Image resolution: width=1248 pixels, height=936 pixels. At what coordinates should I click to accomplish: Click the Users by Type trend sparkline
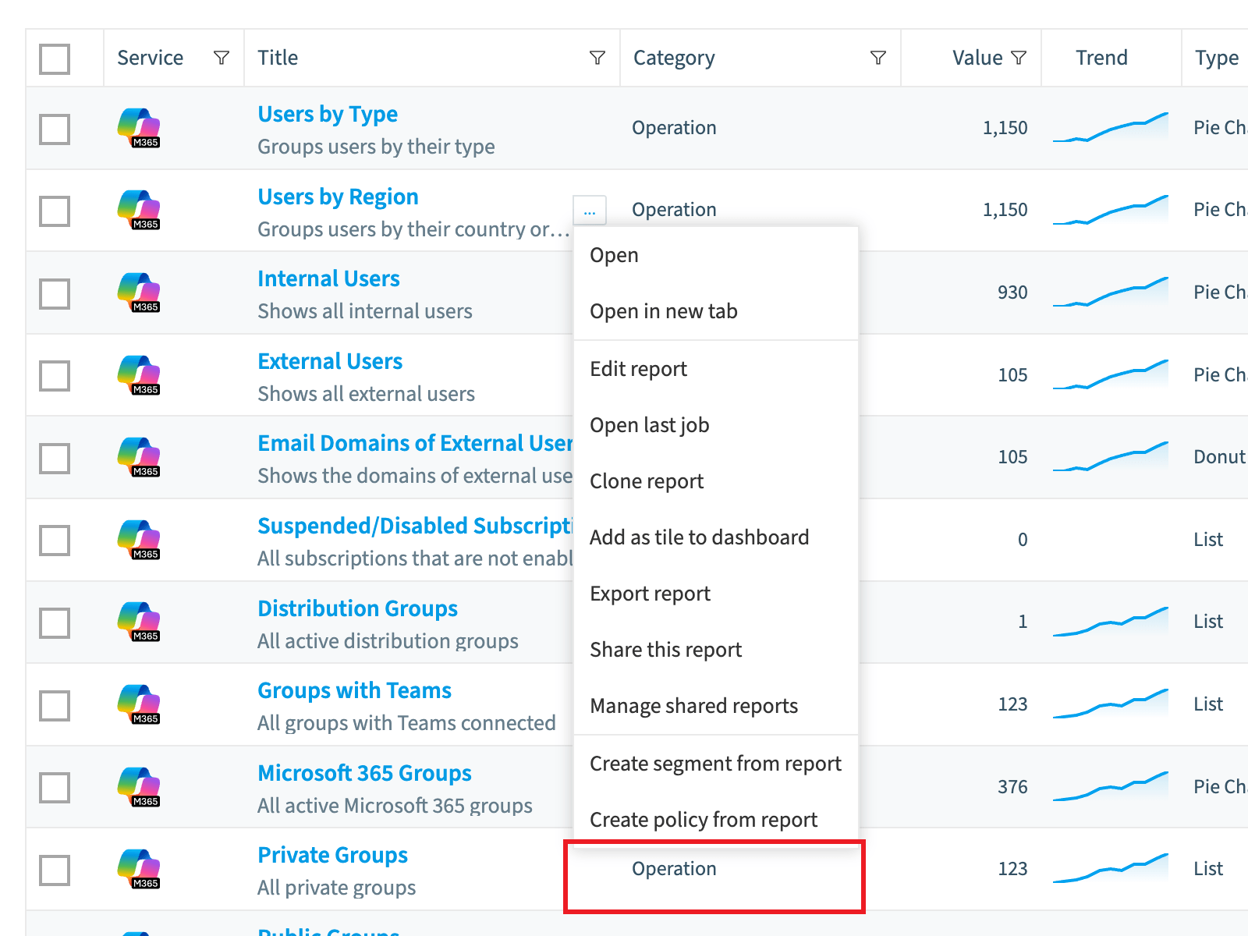pos(1111,128)
